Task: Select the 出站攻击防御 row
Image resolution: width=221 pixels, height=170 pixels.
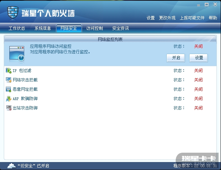Action: [x=110, y=108]
